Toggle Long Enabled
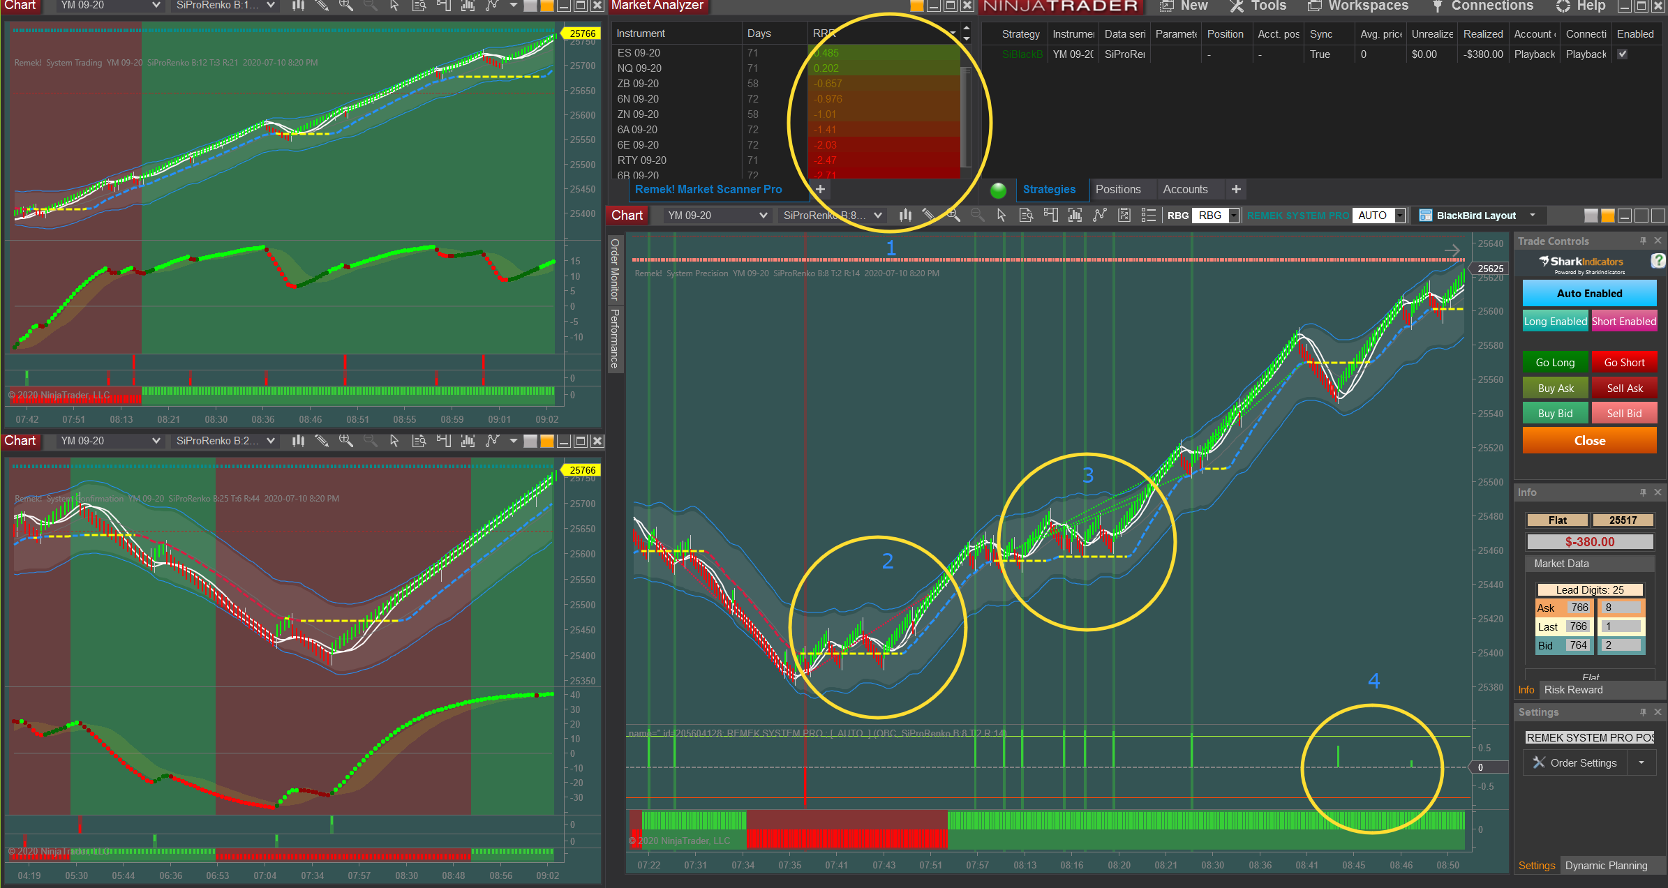This screenshot has height=888, width=1668. [1555, 321]
